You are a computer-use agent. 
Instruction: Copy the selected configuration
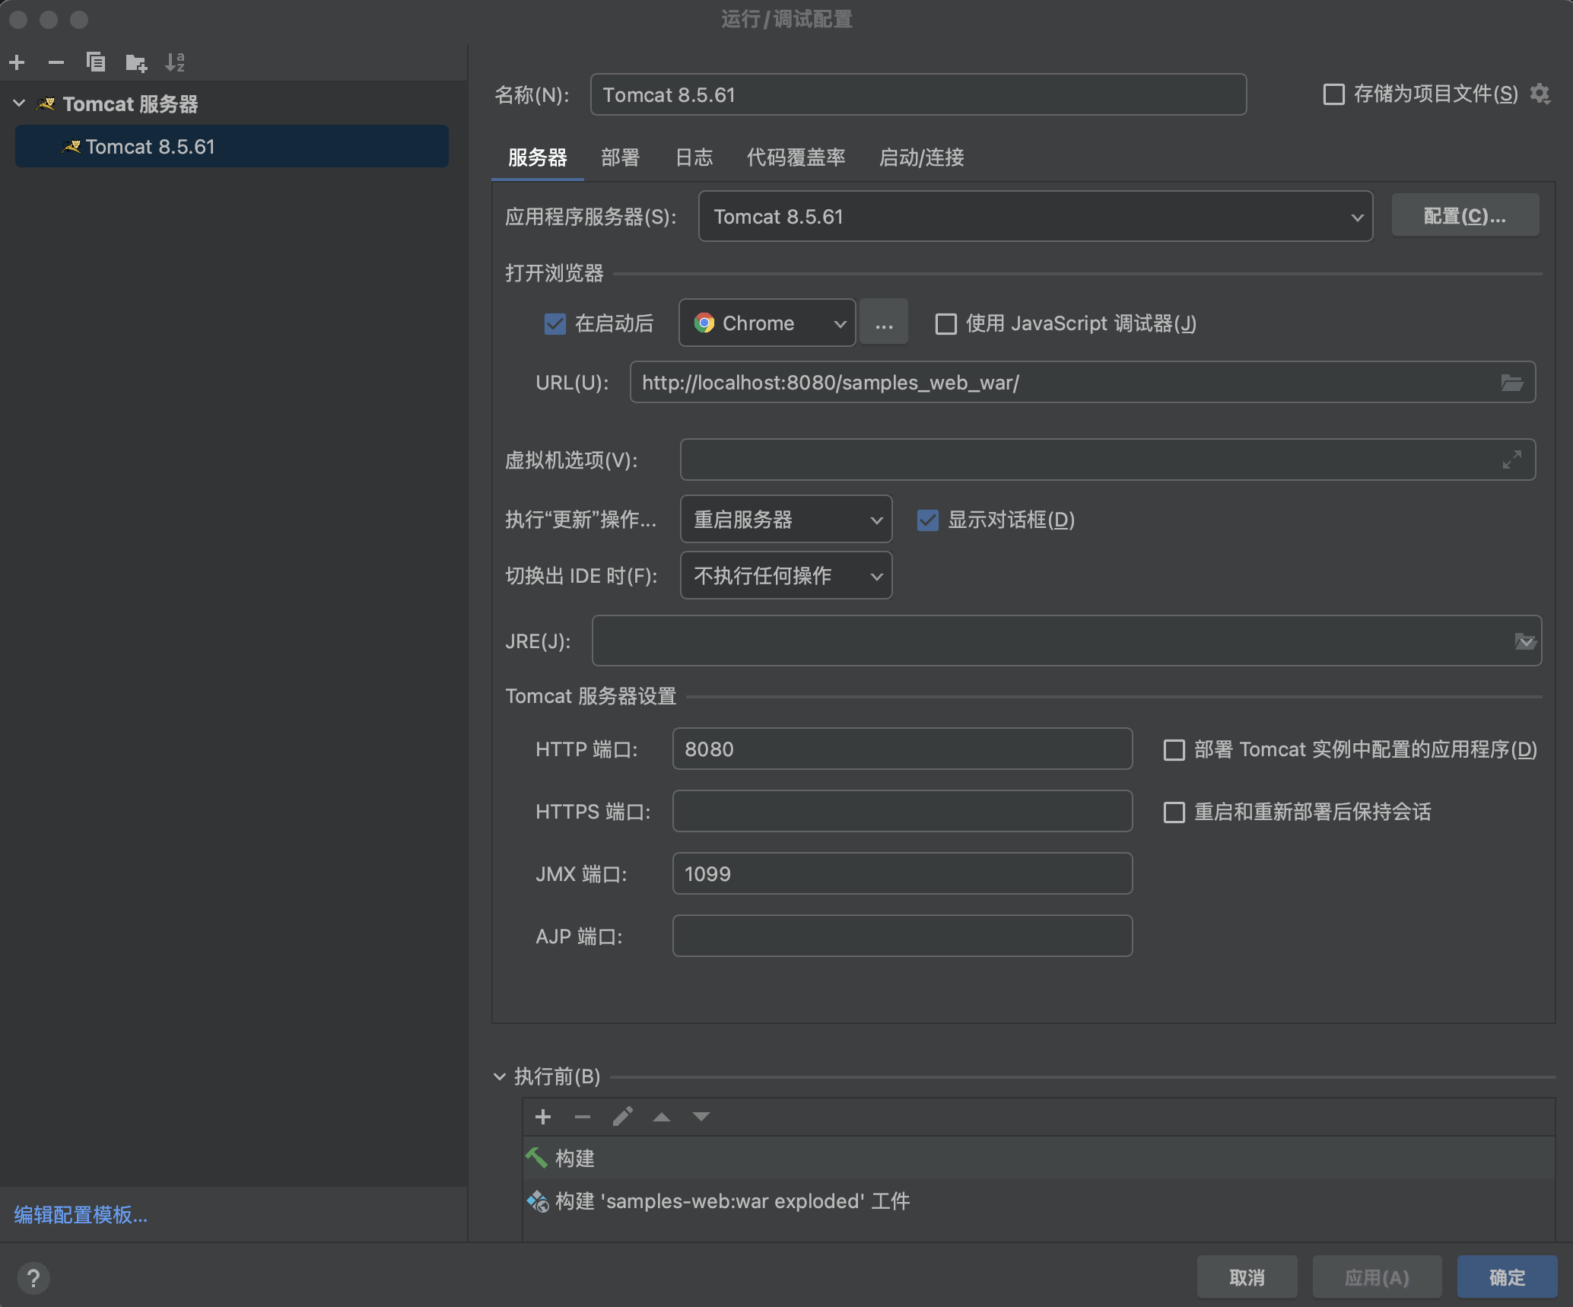(x=96, y=62)
